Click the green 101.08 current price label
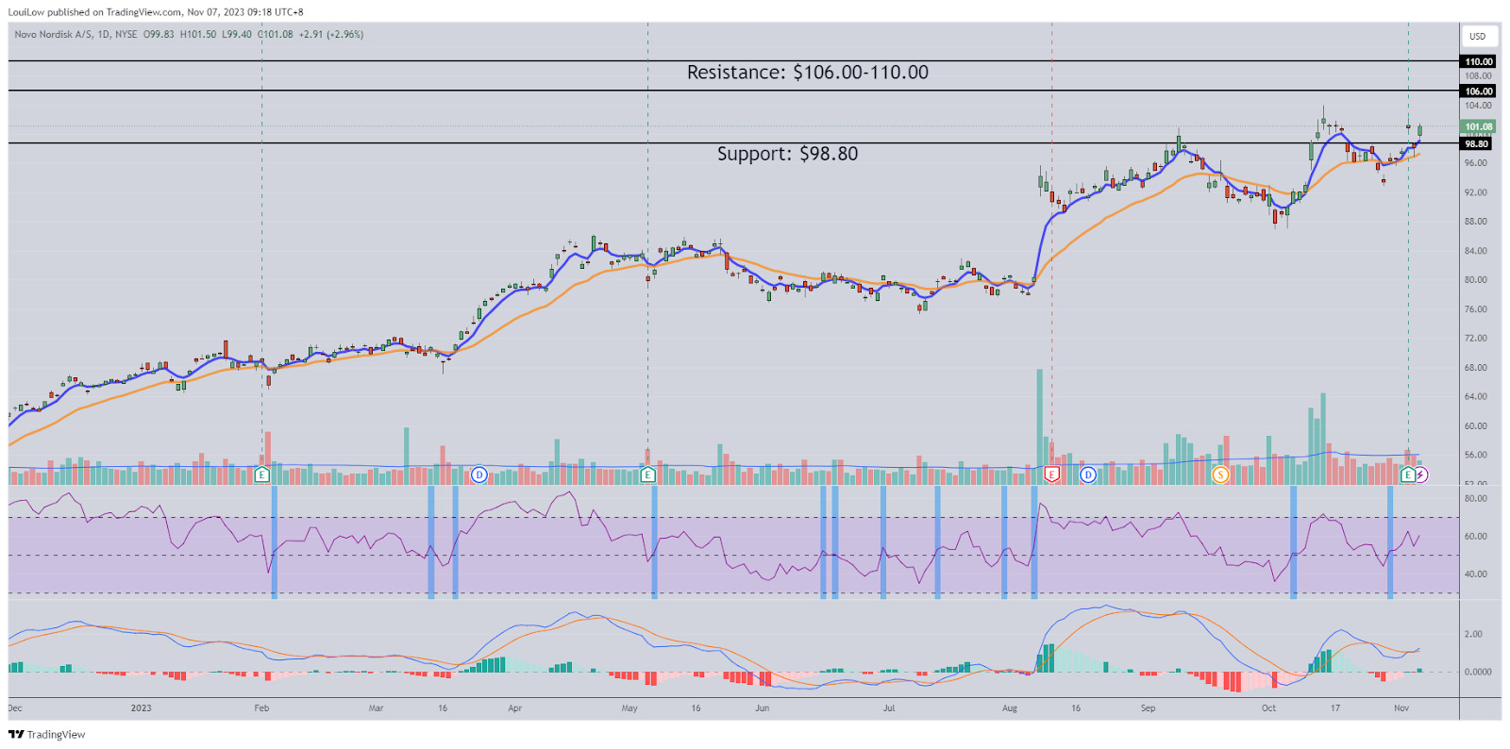The image size is (1510, 749). (1479, 126)
